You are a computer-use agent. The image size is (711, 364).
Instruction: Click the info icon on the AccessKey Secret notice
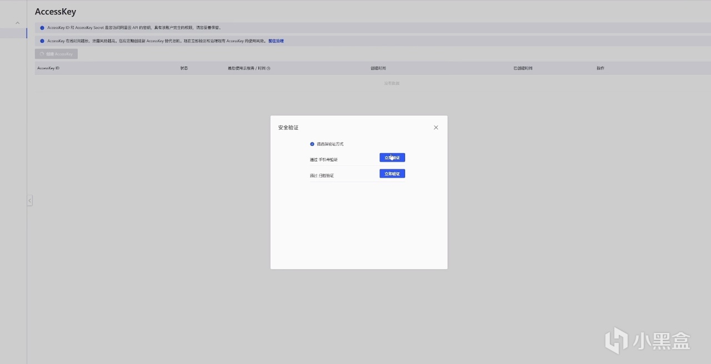[x=42, y=28]
